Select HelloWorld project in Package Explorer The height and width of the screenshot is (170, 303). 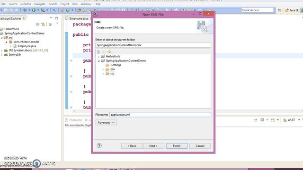click(x=11, y=29)
